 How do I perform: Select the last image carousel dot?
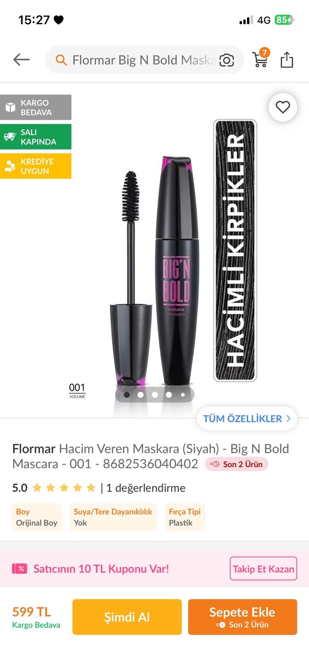point(183,394)
